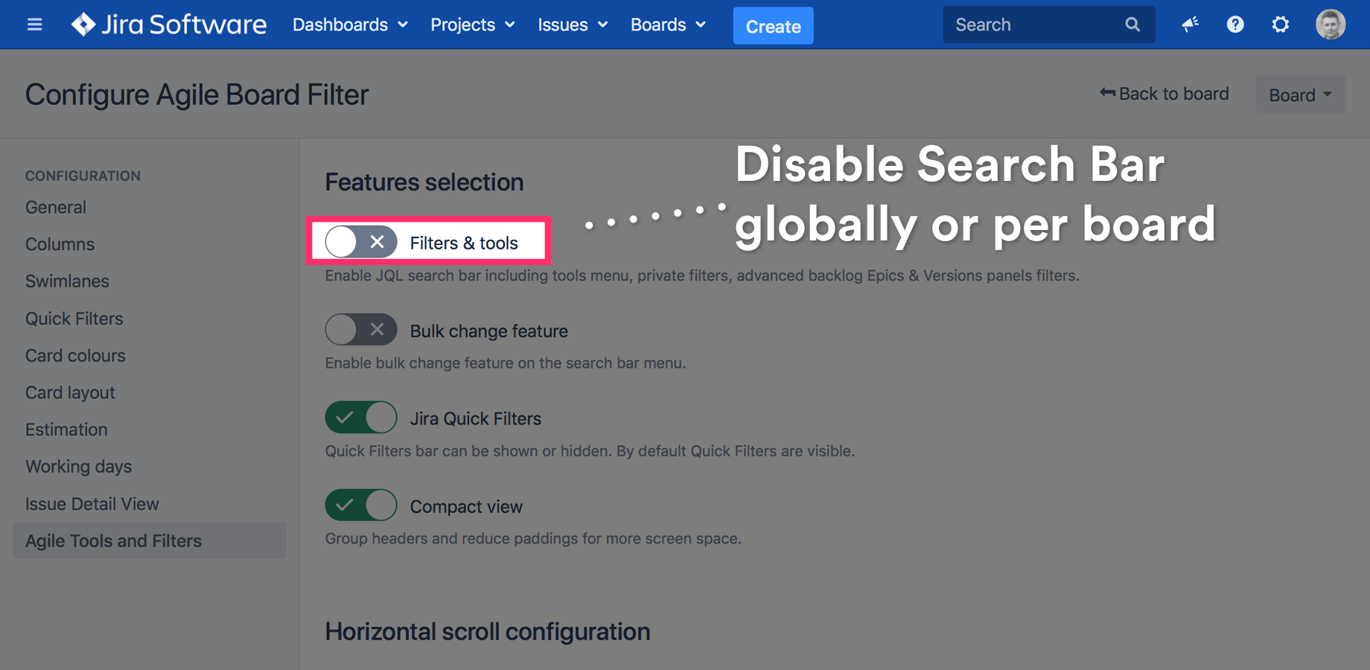Open Card colours configuration page
This screenshot has height=670, width=1370.
click(x=75, y=356)
